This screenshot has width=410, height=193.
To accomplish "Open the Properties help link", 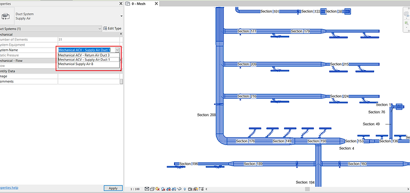I will [x=8, y=187].
